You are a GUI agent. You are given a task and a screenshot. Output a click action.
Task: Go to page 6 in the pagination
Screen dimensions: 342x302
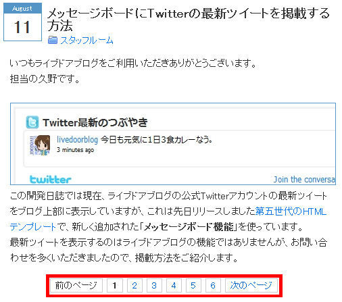[213, 286]
